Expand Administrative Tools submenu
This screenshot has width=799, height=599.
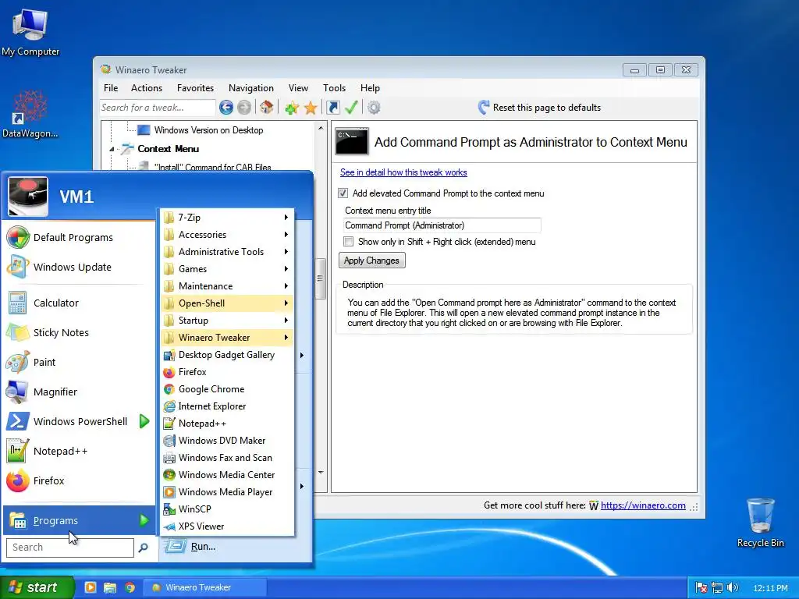pyautogui.click(x=227, y=252)
